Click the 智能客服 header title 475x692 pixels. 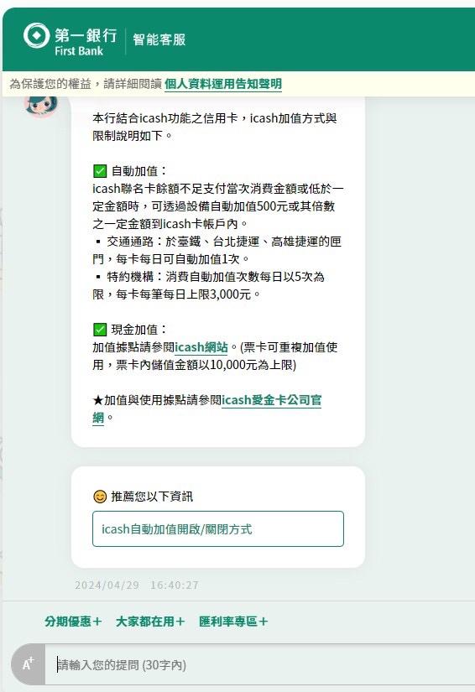[159, 39]
